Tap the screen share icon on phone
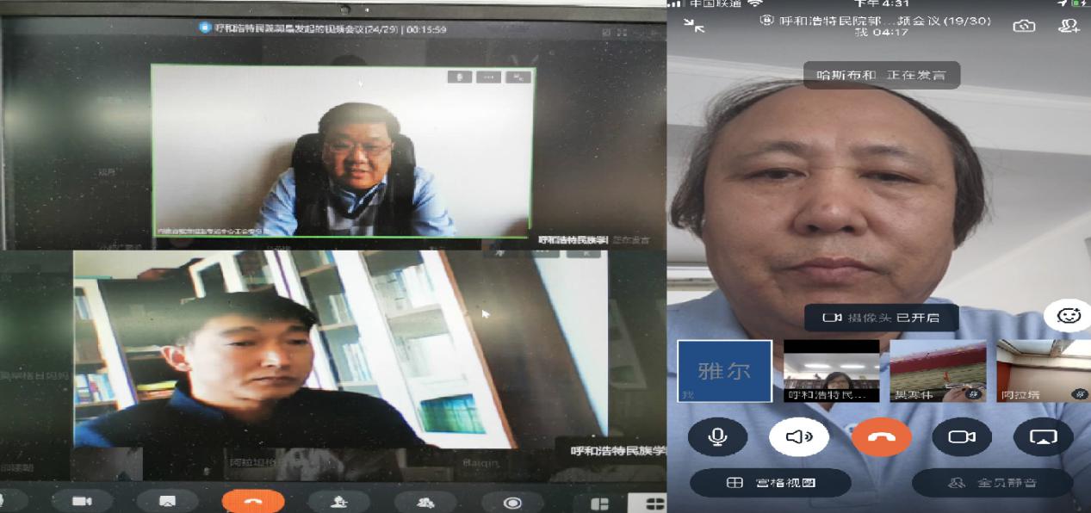The width and height of the screenshot is (1091, 513). tap(1043, 437)
